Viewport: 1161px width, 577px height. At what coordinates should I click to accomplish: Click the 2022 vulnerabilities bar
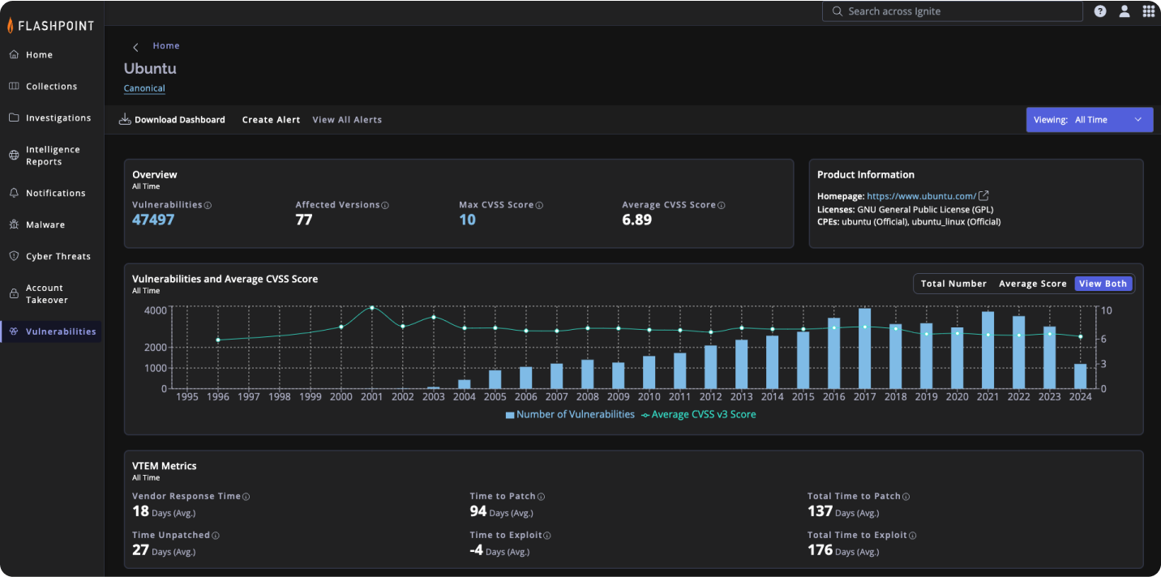[x=1019, y=353]
